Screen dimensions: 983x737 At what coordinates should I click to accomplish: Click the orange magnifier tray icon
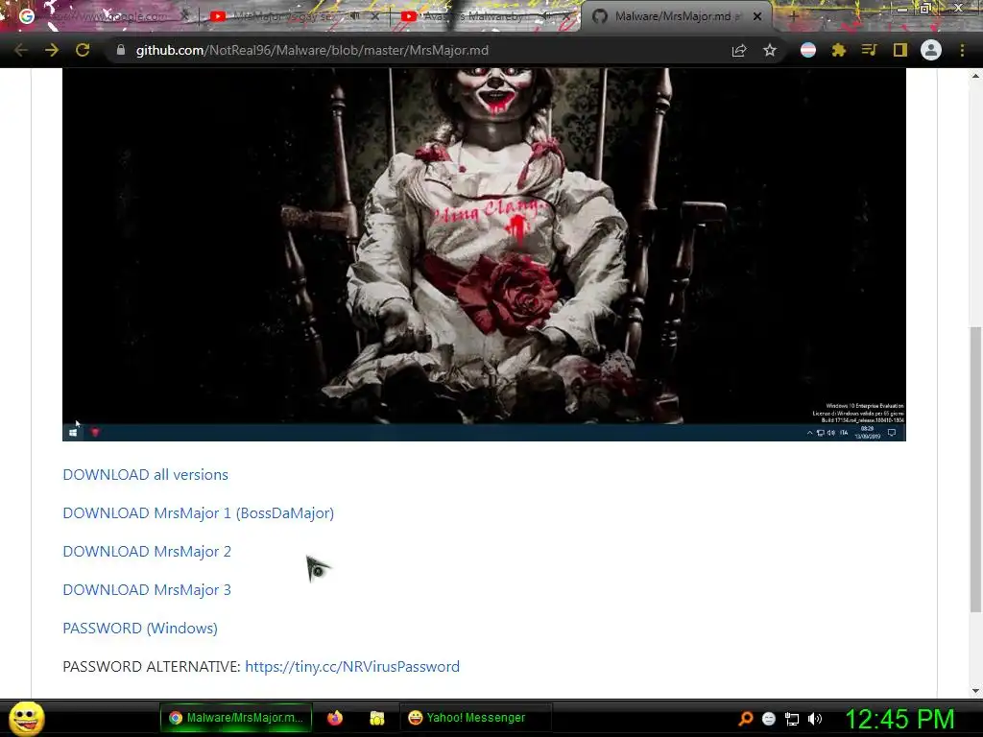[745, 718]
